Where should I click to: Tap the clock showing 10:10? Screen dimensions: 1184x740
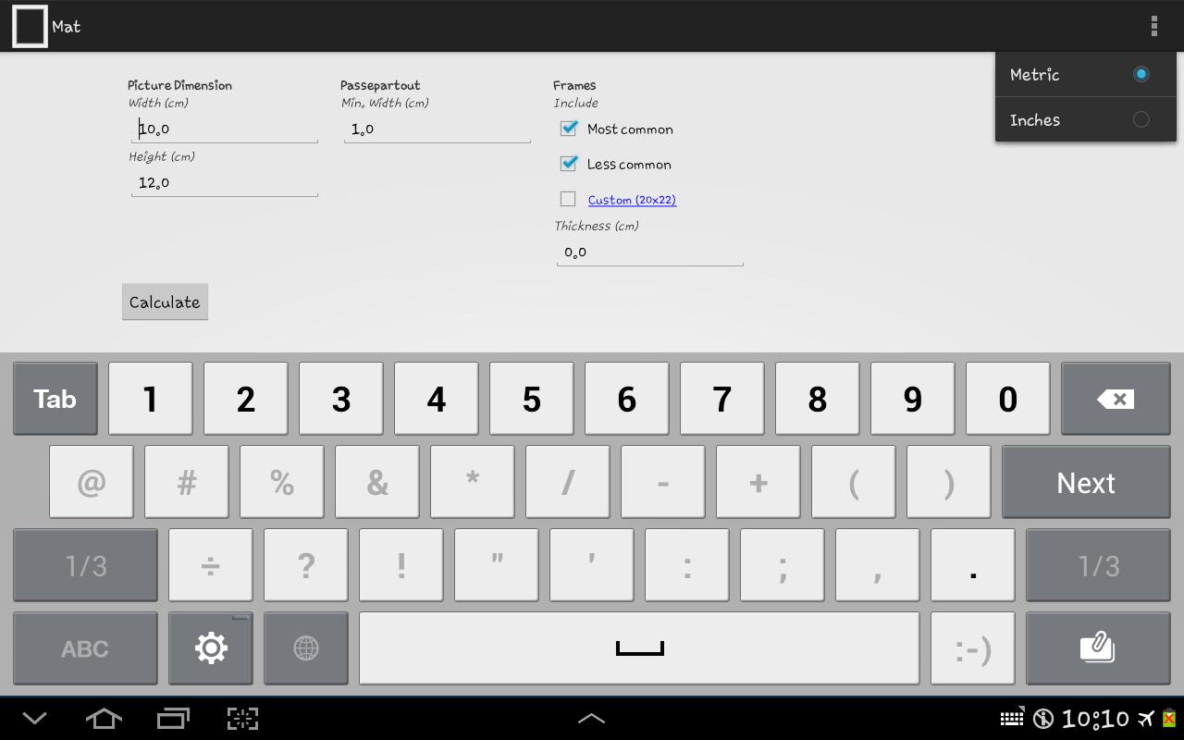click(1096, 719)
